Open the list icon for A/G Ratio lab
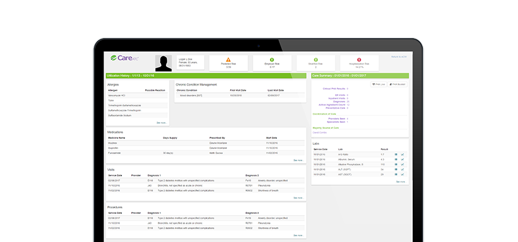This screenshot has width=518, height=242. pyautogui.click(x=396, y=154)
